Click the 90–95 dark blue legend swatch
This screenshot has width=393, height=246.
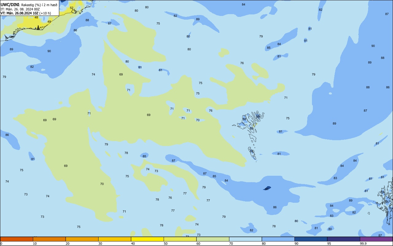pyautogui.click(x=311, y=239)
